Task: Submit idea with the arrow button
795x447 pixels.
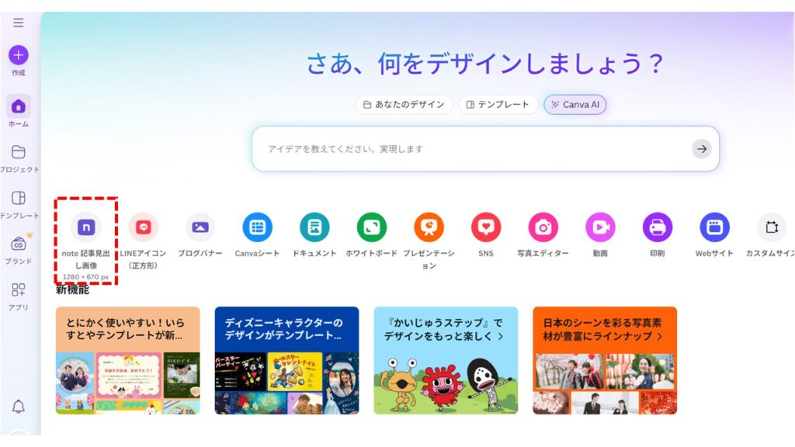Action: pos(702,149)
